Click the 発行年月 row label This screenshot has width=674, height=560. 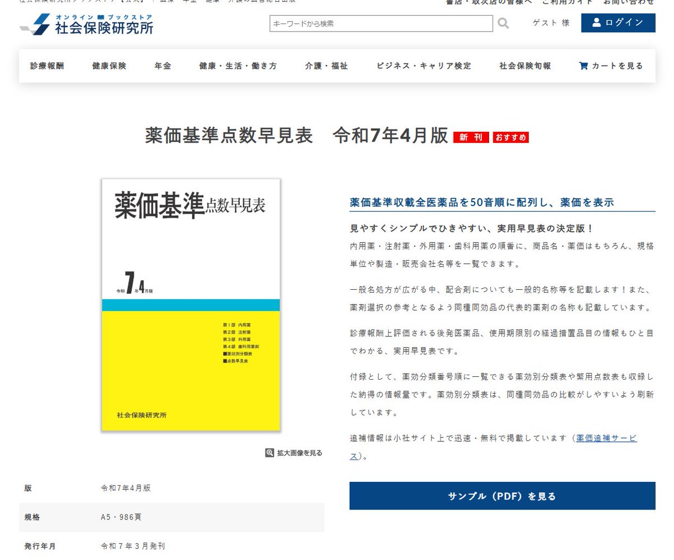click(x=40, y=546)
